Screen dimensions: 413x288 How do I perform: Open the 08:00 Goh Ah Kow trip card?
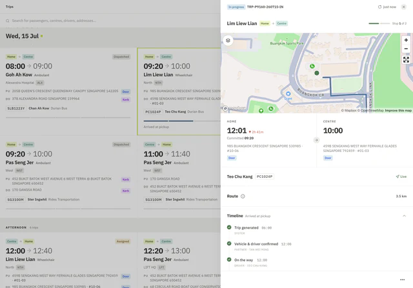[68, 91]
